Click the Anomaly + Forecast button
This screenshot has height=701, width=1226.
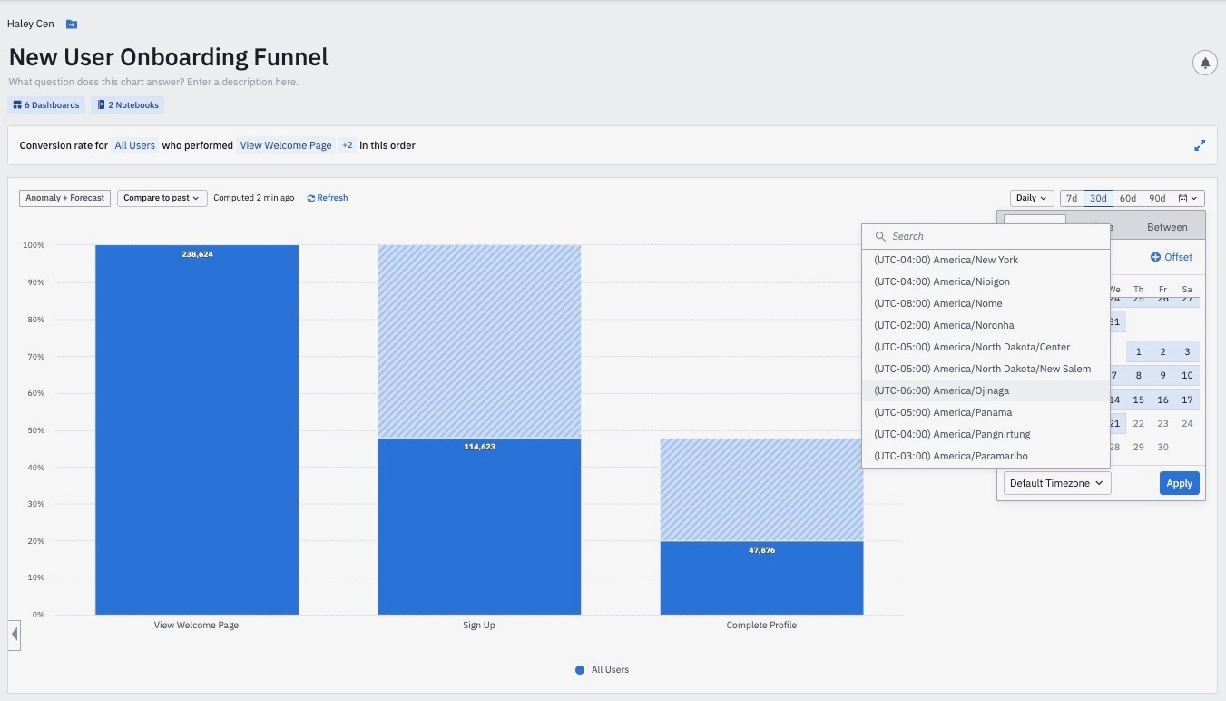point(64,198)
